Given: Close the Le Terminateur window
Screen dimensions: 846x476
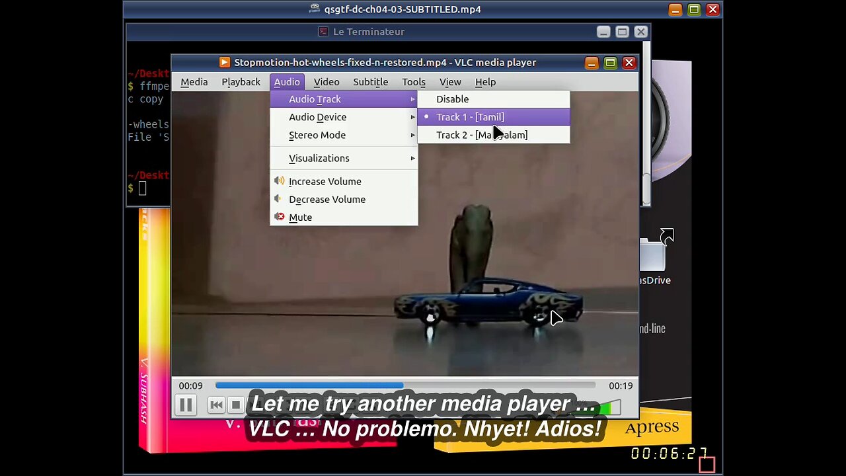Looking at the screenshot, I should coord(640,32).
